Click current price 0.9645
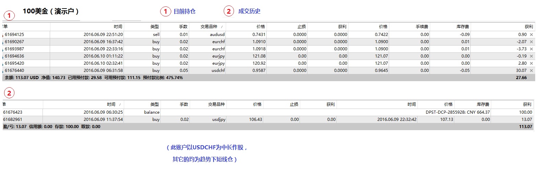This screenshot has width=540, height=175. [381, 71]
